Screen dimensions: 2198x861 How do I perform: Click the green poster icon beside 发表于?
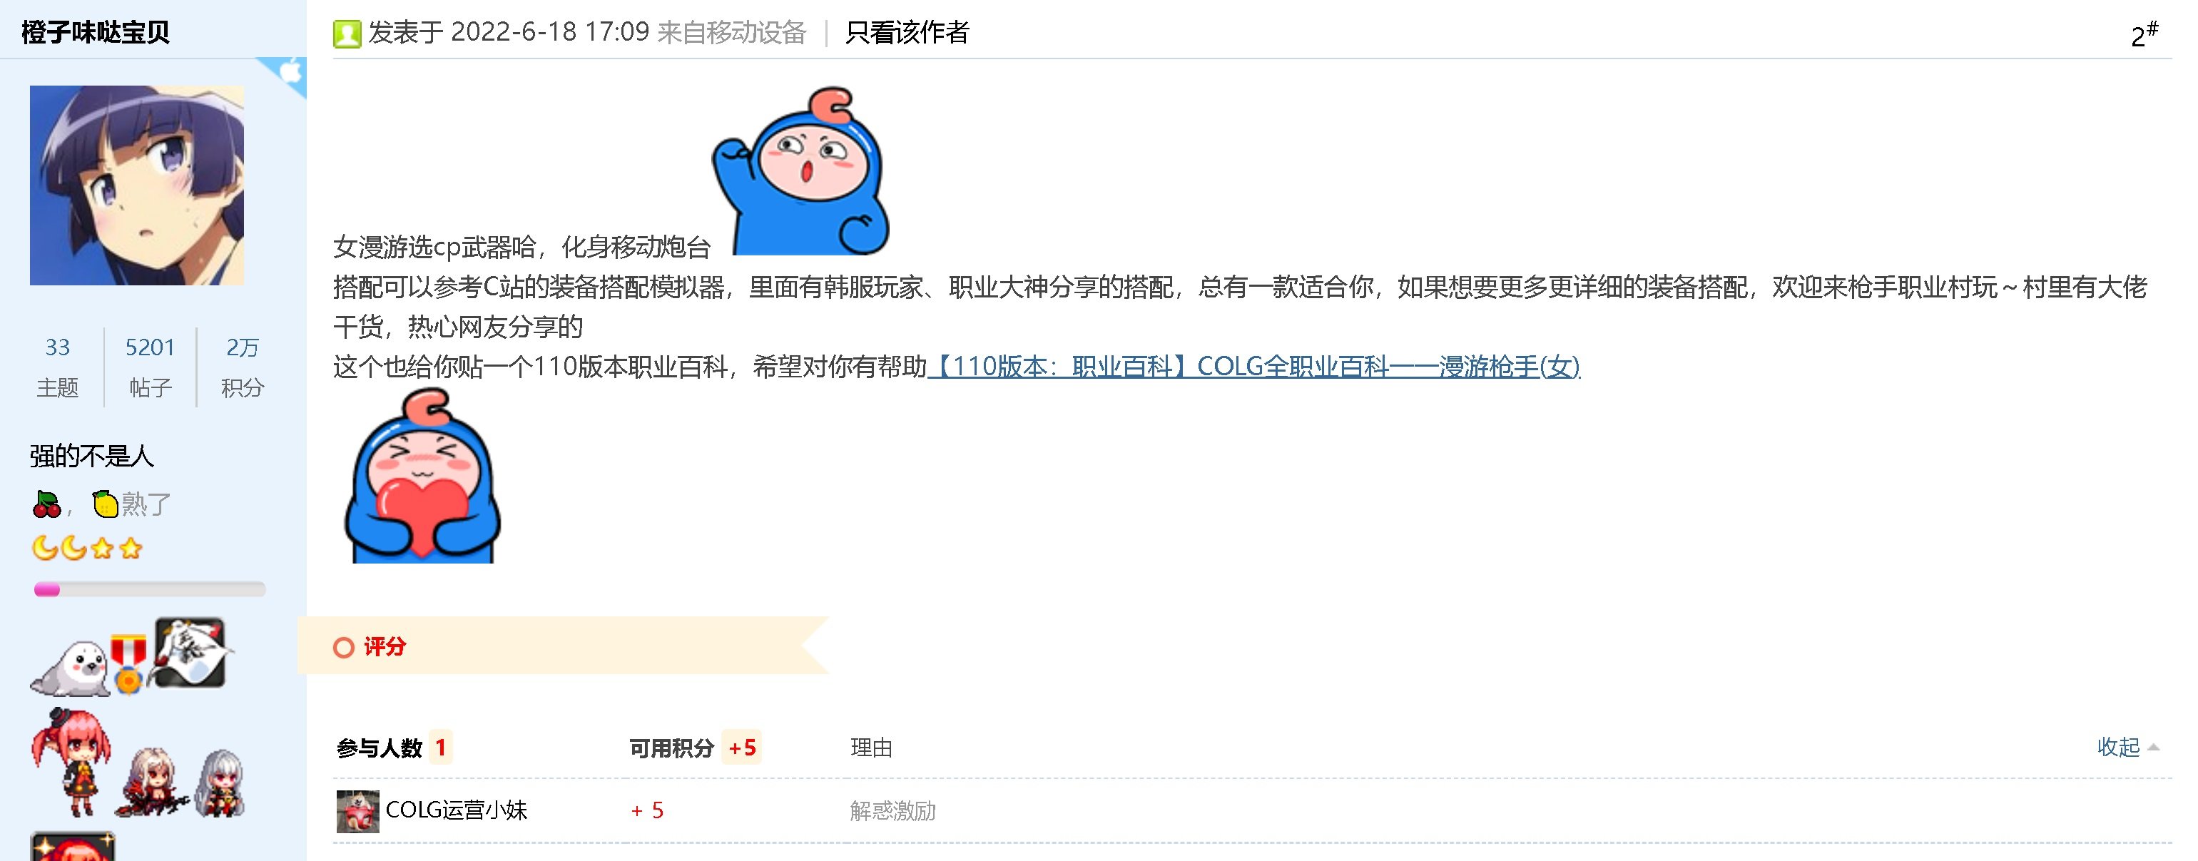347,34
